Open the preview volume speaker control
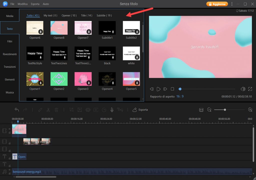 pos(243,89)
